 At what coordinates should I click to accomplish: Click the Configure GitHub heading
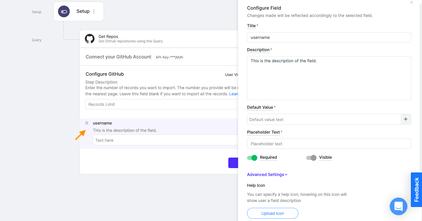click(x=105, y=74)
